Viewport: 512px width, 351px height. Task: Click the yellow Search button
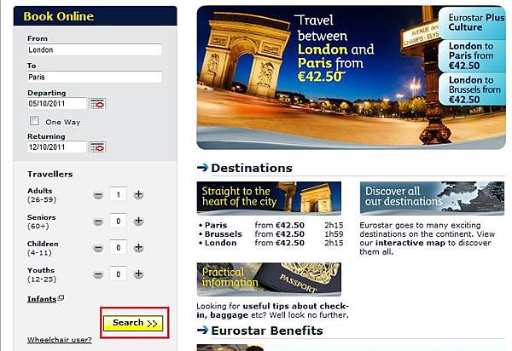coord(133,323)
